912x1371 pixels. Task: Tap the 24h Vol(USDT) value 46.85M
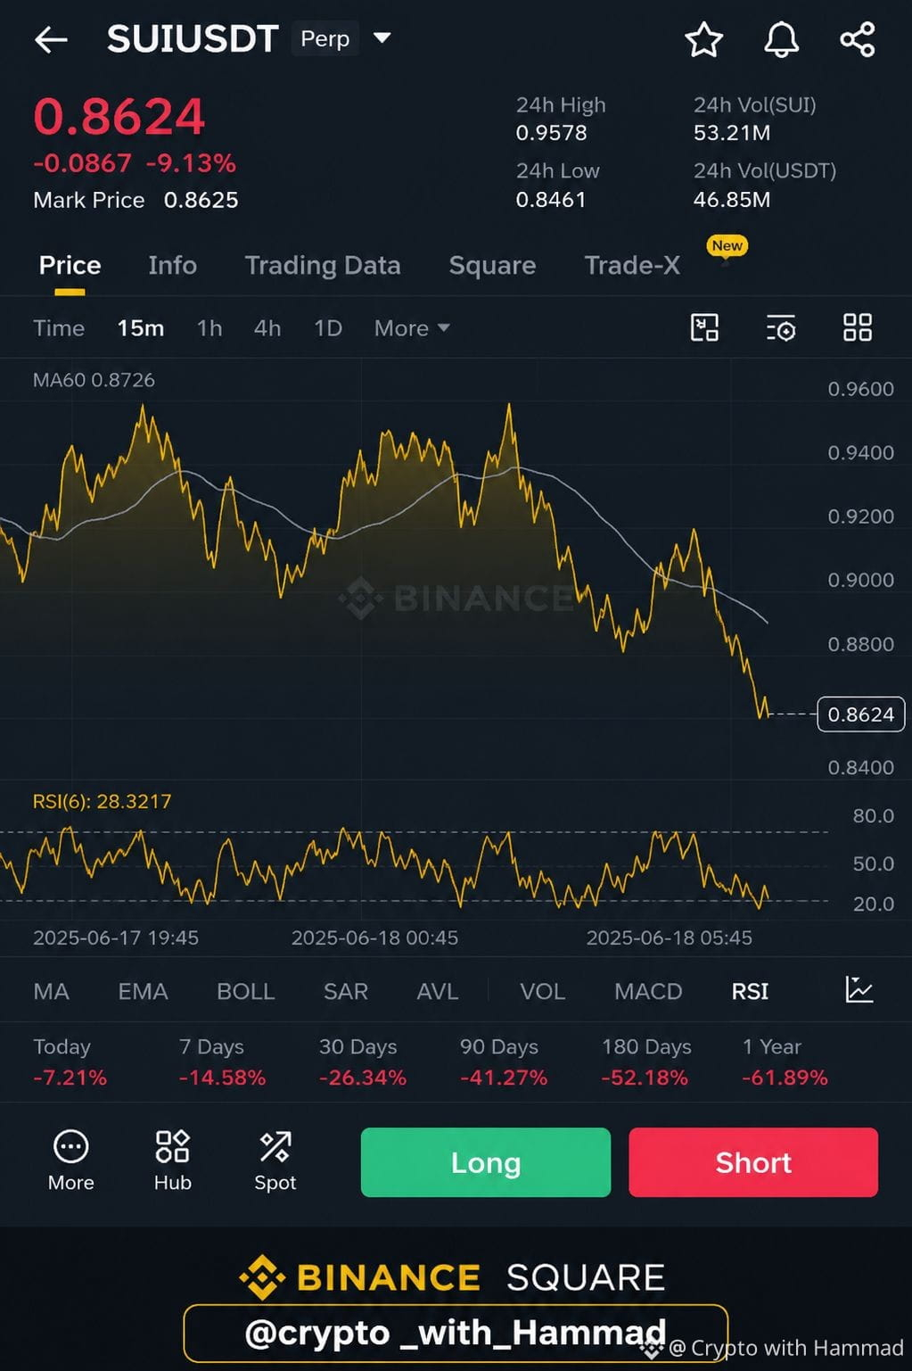click(x=732, y=200)
